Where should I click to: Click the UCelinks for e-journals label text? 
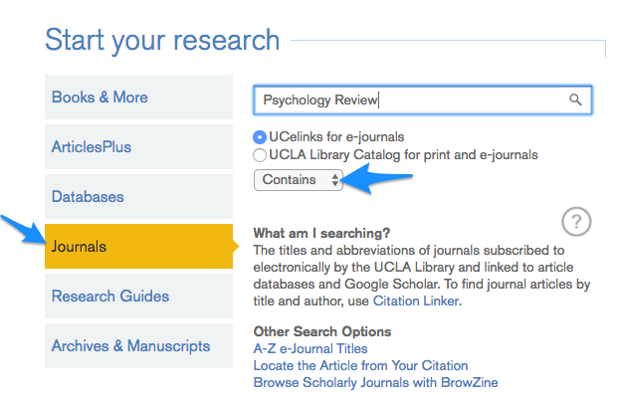(336, 137)
